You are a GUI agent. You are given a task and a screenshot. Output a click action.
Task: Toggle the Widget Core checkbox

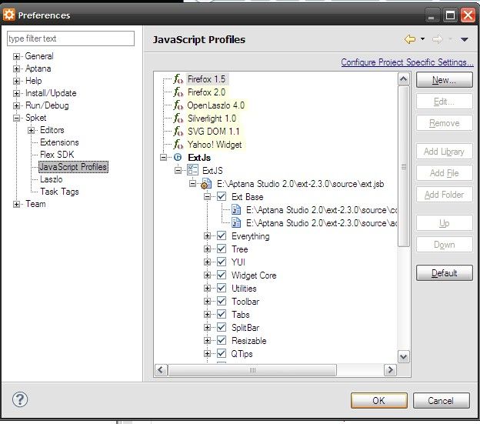[222, 275]
